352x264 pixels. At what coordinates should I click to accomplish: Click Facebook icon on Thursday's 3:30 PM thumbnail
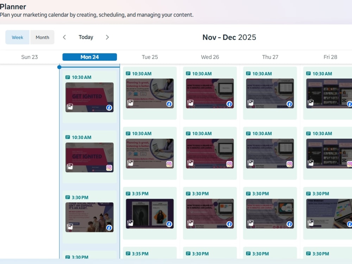(x=290, y=224)
